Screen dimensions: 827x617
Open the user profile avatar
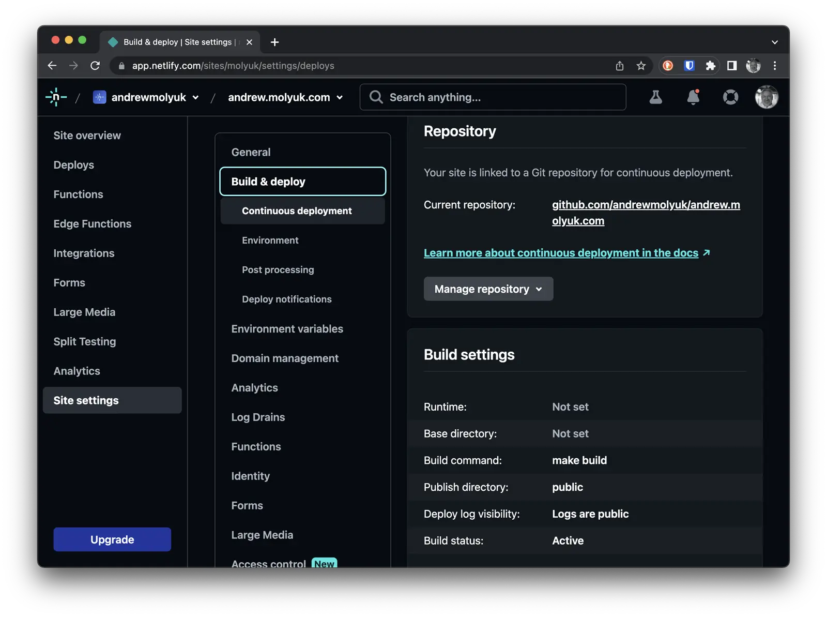pos(767,97)
